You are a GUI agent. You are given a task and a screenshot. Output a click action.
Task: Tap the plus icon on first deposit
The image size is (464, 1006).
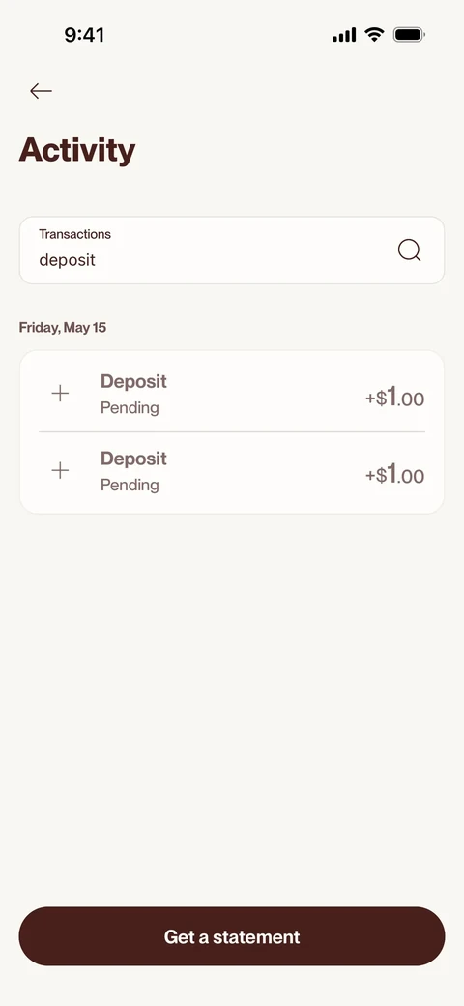[x=60, y=394]
